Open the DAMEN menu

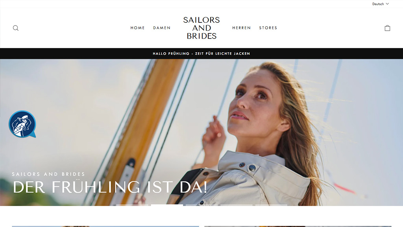[162, 28]
